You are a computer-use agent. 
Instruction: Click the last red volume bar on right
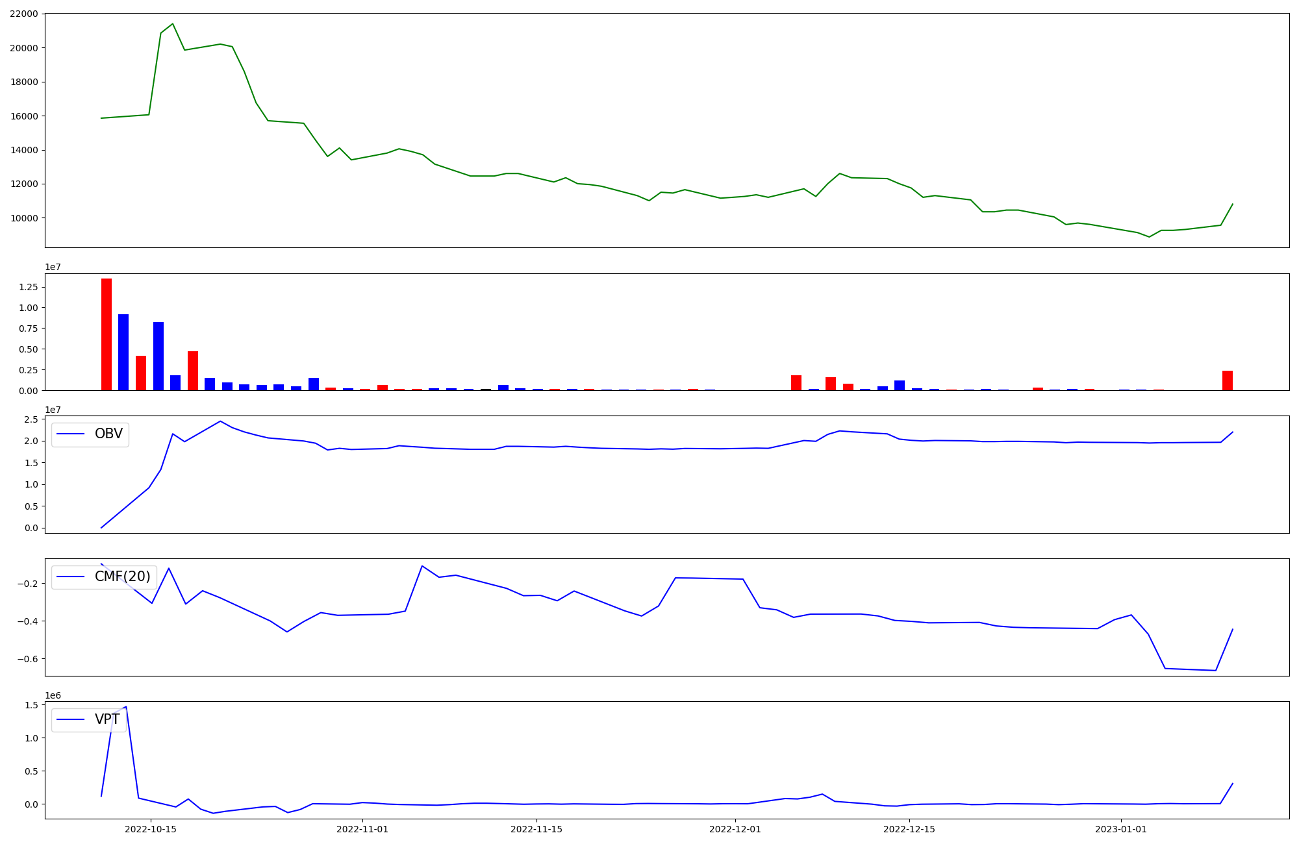coord(1227,380)
